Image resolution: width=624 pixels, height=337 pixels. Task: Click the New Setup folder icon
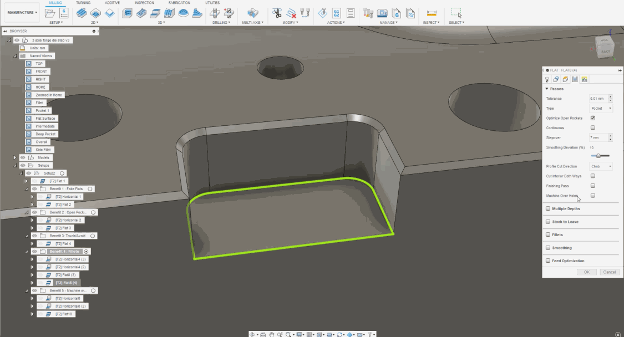50,12
